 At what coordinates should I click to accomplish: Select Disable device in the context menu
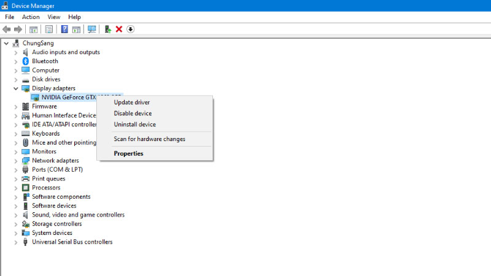click(x=133, y=113)
